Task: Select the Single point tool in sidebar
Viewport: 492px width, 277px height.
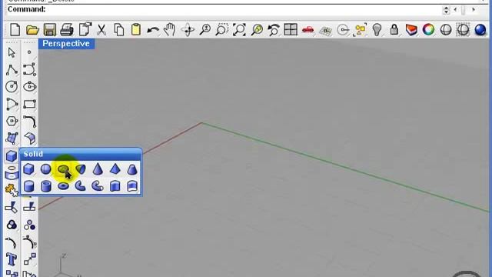Action: pos(29,52)
